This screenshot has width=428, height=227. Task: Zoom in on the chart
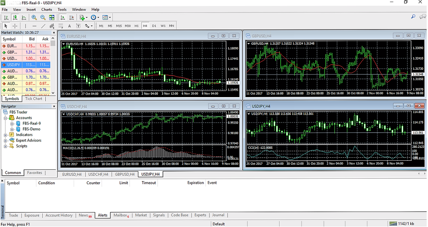34,17
